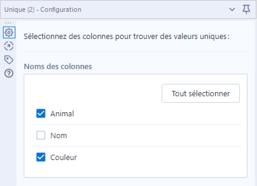Uncheck the Animal checkbox

coord(41,113)
